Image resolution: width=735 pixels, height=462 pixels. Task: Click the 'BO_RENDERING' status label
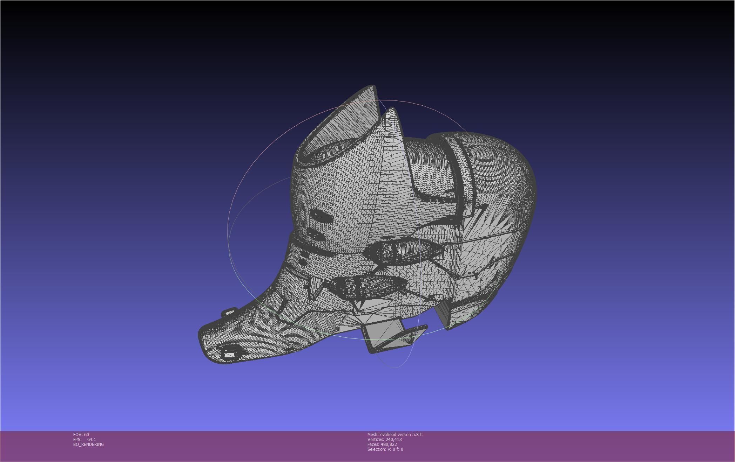tap(88, 444)
